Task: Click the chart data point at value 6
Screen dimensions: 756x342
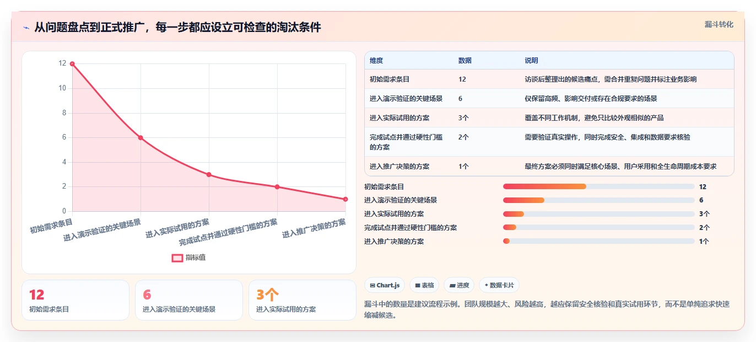Action: [x=141, y=137]
